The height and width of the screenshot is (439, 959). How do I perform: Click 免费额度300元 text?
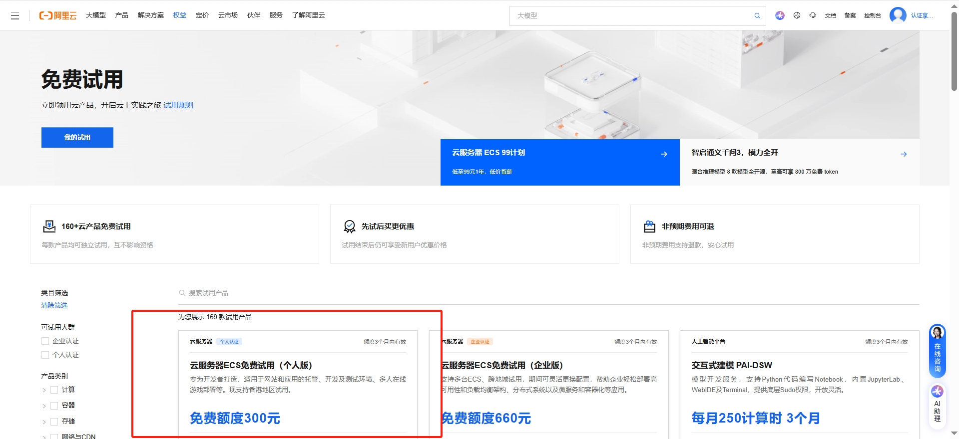coord(235,418)
